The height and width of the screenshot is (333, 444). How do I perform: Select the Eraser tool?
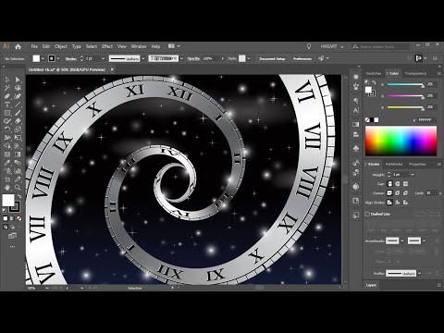tap(18, 121)
